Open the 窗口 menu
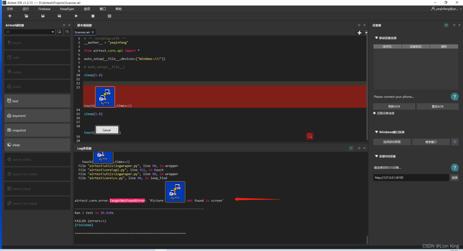The height and width of the screenshot is (251, 463). 103,9
